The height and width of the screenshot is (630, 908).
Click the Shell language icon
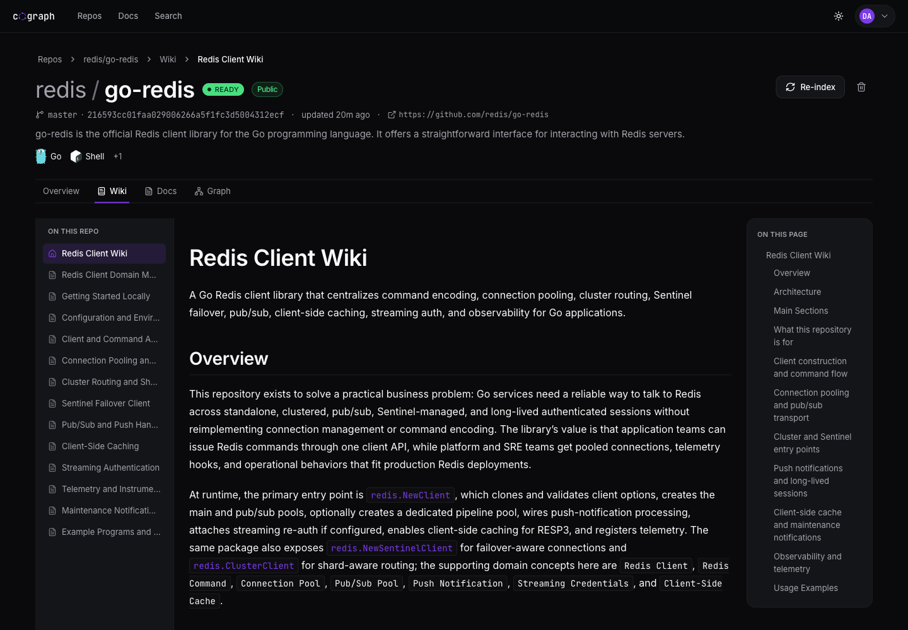(x=76, y=156)
